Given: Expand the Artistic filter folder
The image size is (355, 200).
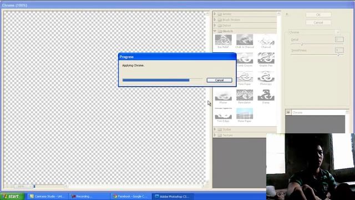Looking at the screenshot, I should point(215,14).
